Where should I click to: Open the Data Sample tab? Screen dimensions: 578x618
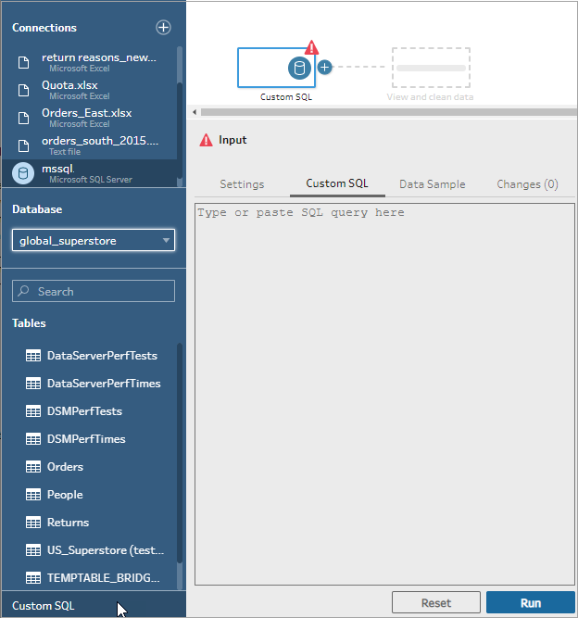click(x=433, y=184)
